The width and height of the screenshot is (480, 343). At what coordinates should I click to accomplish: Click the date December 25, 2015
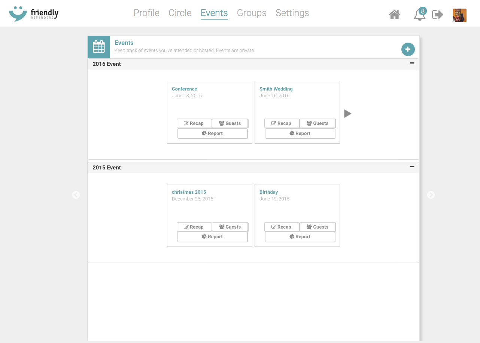point(192,199)
